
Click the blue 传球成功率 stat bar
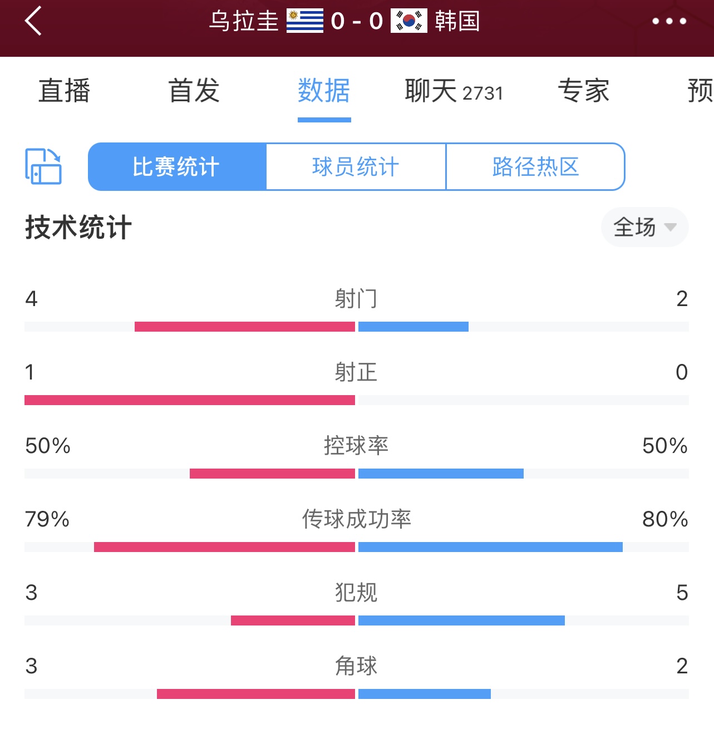[490, 547]
